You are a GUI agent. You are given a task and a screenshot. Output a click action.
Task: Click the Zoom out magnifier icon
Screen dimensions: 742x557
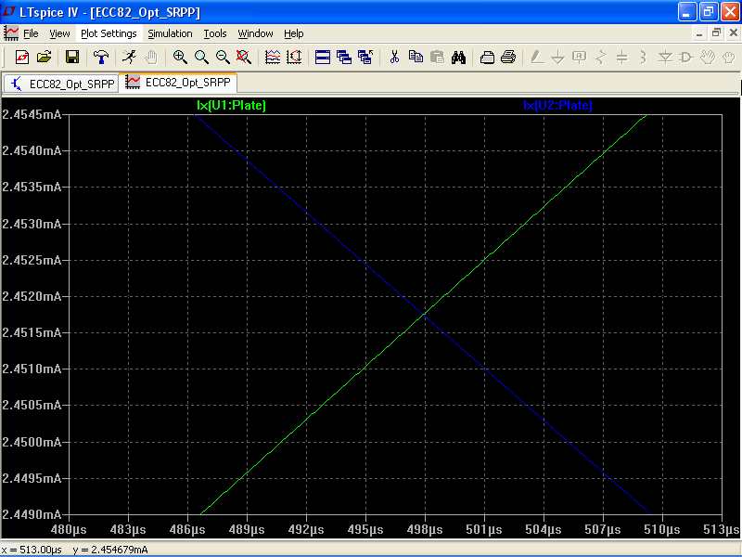pos(223,58)
